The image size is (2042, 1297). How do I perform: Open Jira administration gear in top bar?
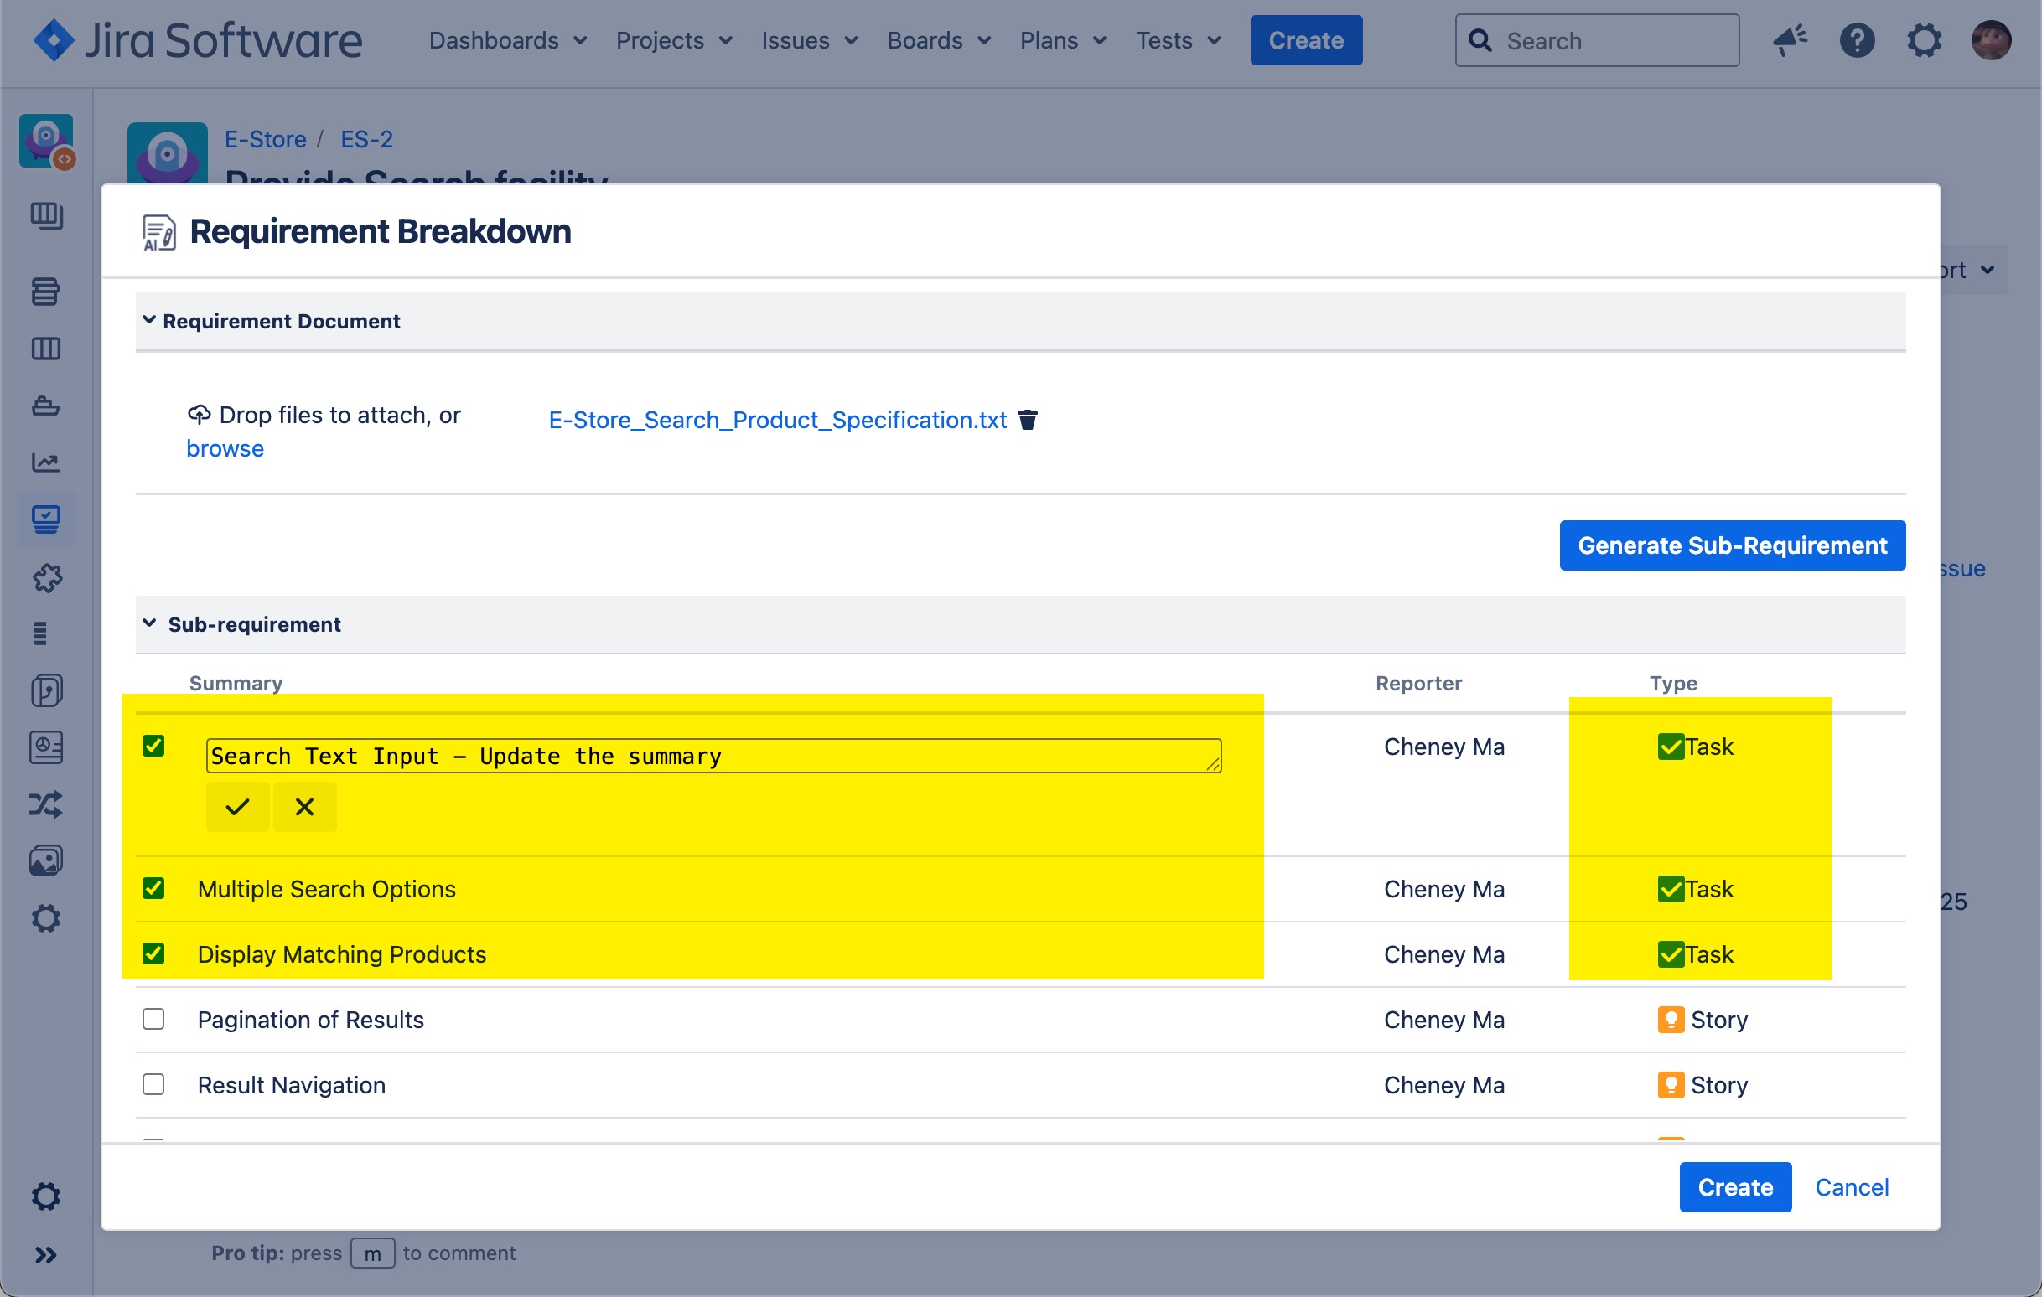click(x=1923, y=41)
